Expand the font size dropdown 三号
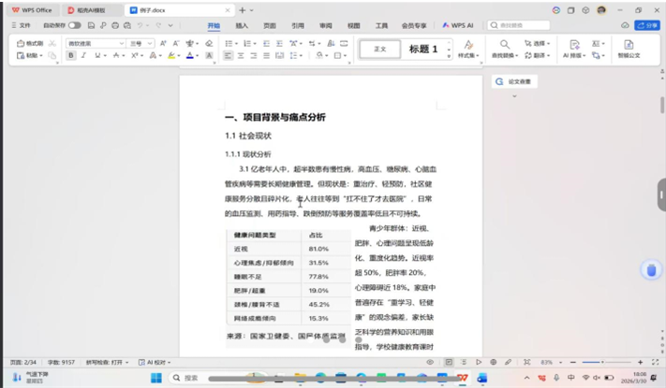The width and height of the screenshot is (666, 388). click(141, 43)
